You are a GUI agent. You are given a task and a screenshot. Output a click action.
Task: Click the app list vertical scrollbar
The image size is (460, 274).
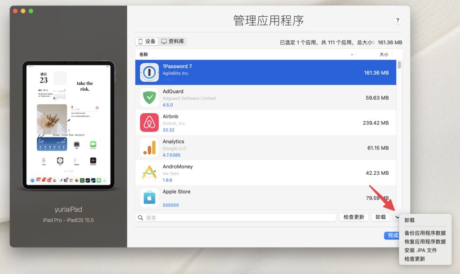[x=399, y=65]
